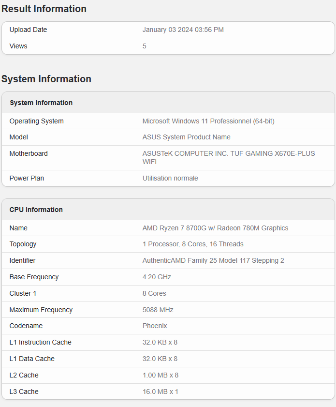Image resolution: width=336 pixels, height=407 pixels.
Task: Select the Operating System value text
Action: pyautogui.click(x=208, y=121)
